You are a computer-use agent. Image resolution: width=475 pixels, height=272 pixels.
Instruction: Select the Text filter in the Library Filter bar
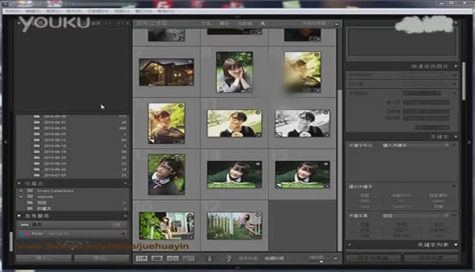[206, 24]
